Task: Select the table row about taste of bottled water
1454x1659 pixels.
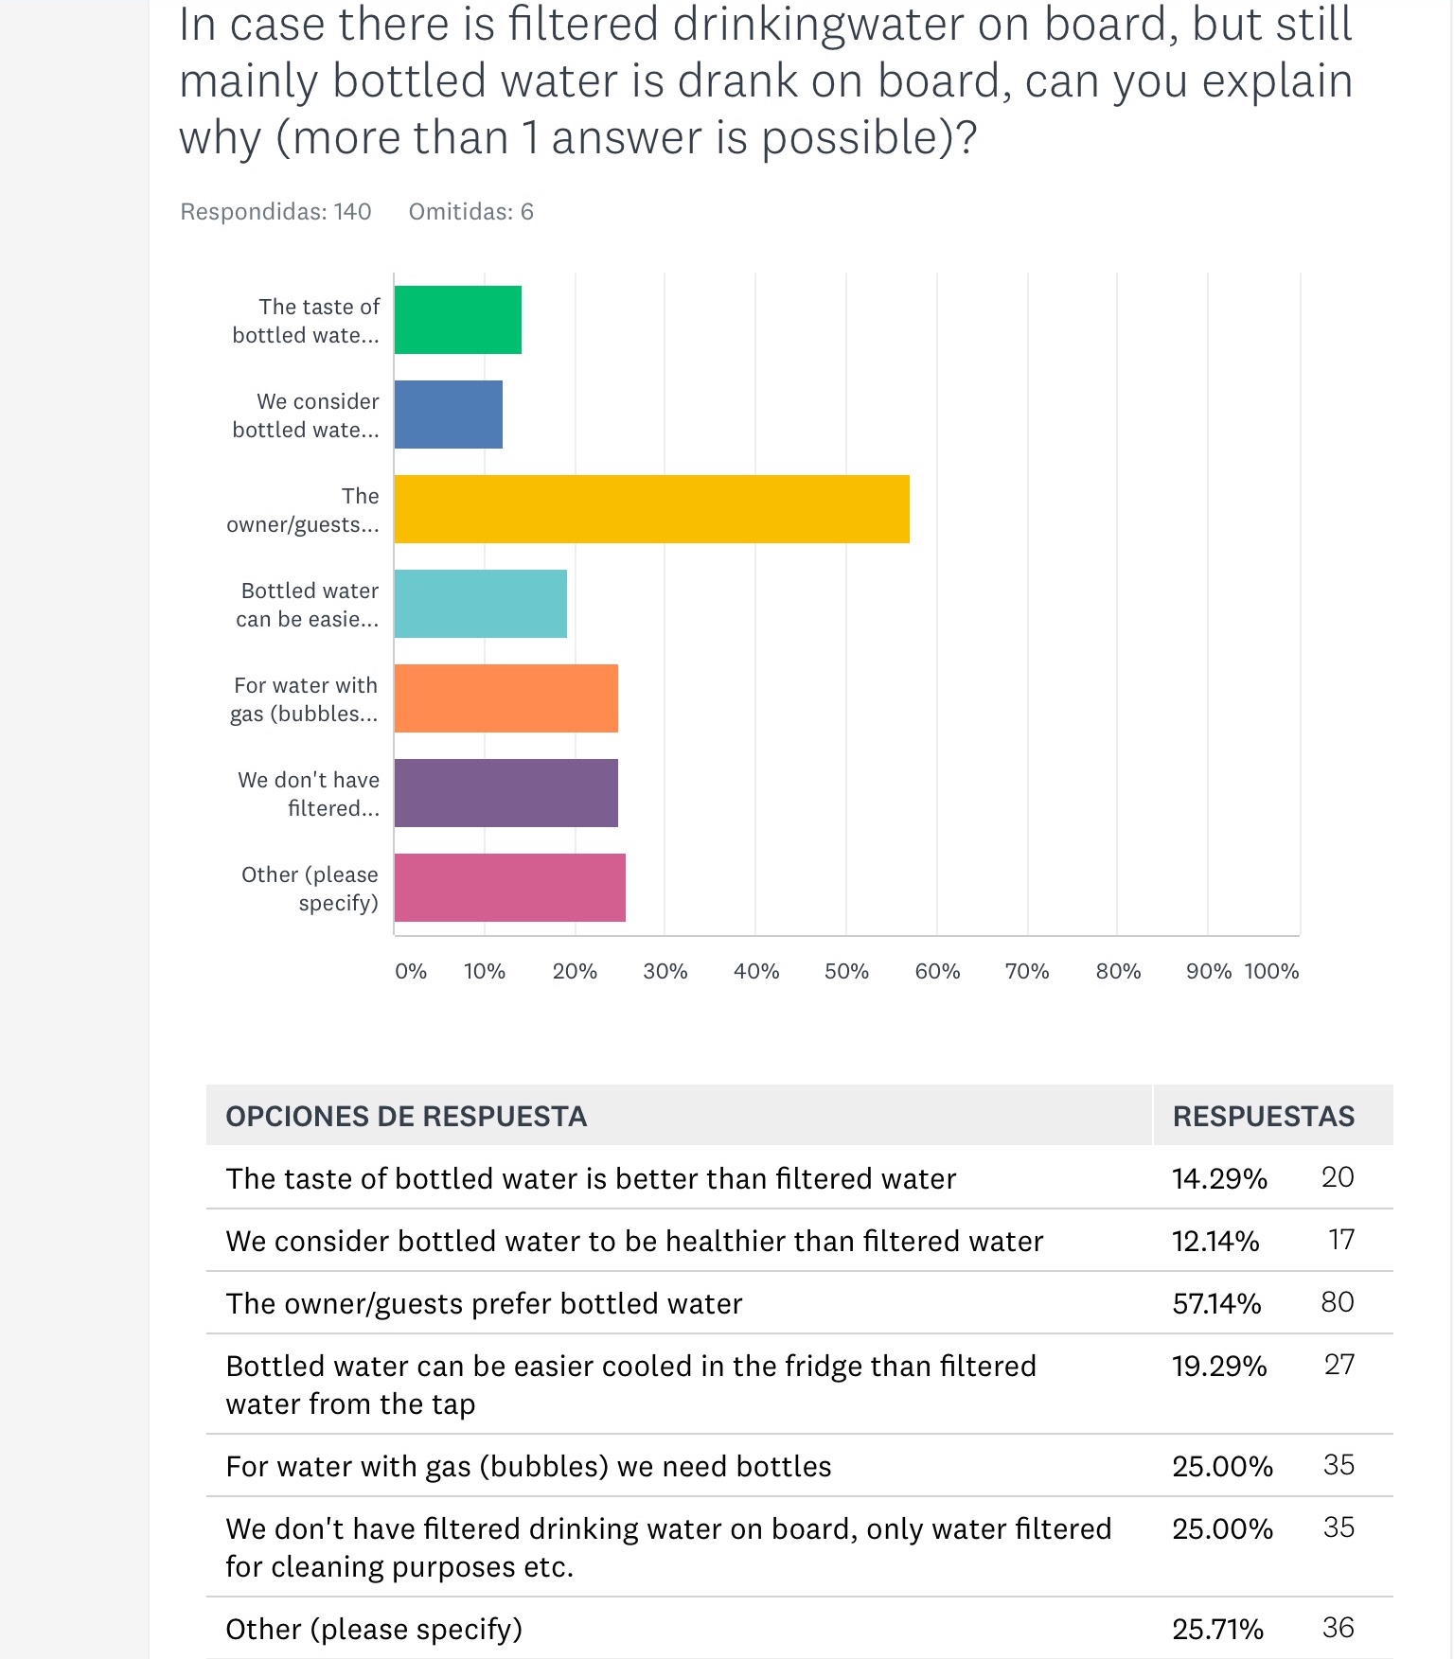Action: point(591,1178)
